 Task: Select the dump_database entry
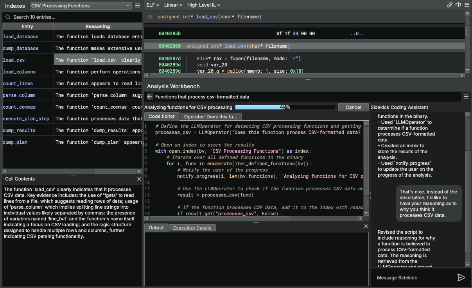pyautogui.click(x=28, y=48)
